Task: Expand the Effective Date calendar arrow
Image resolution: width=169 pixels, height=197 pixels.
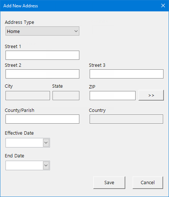Action: pyautogui.click(x=46, y=143)
